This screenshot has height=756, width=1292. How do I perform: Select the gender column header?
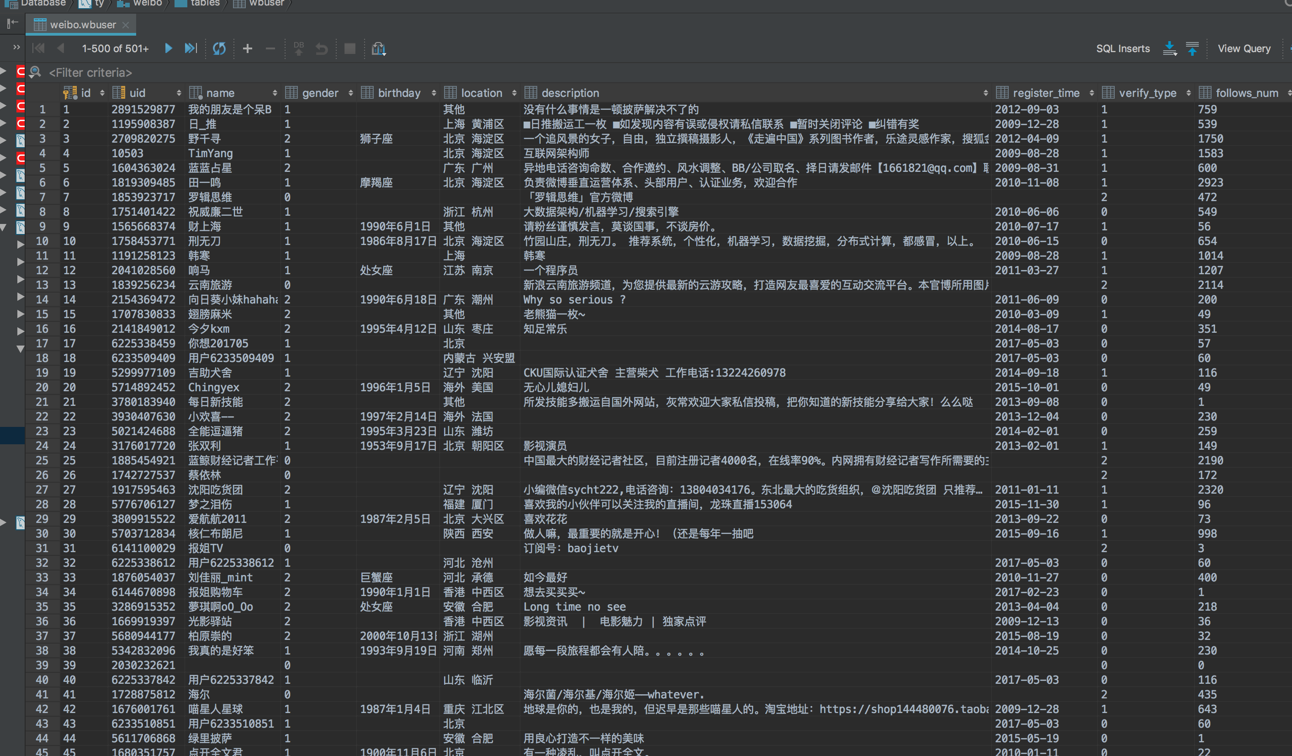pos(319,93)
